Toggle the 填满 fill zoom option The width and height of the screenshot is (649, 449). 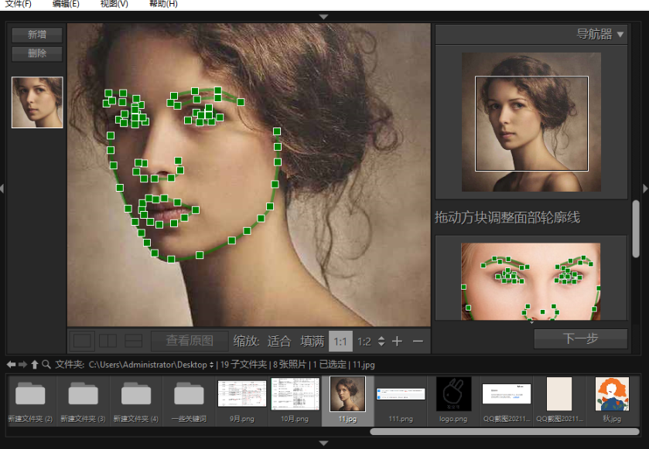[313, 341]
